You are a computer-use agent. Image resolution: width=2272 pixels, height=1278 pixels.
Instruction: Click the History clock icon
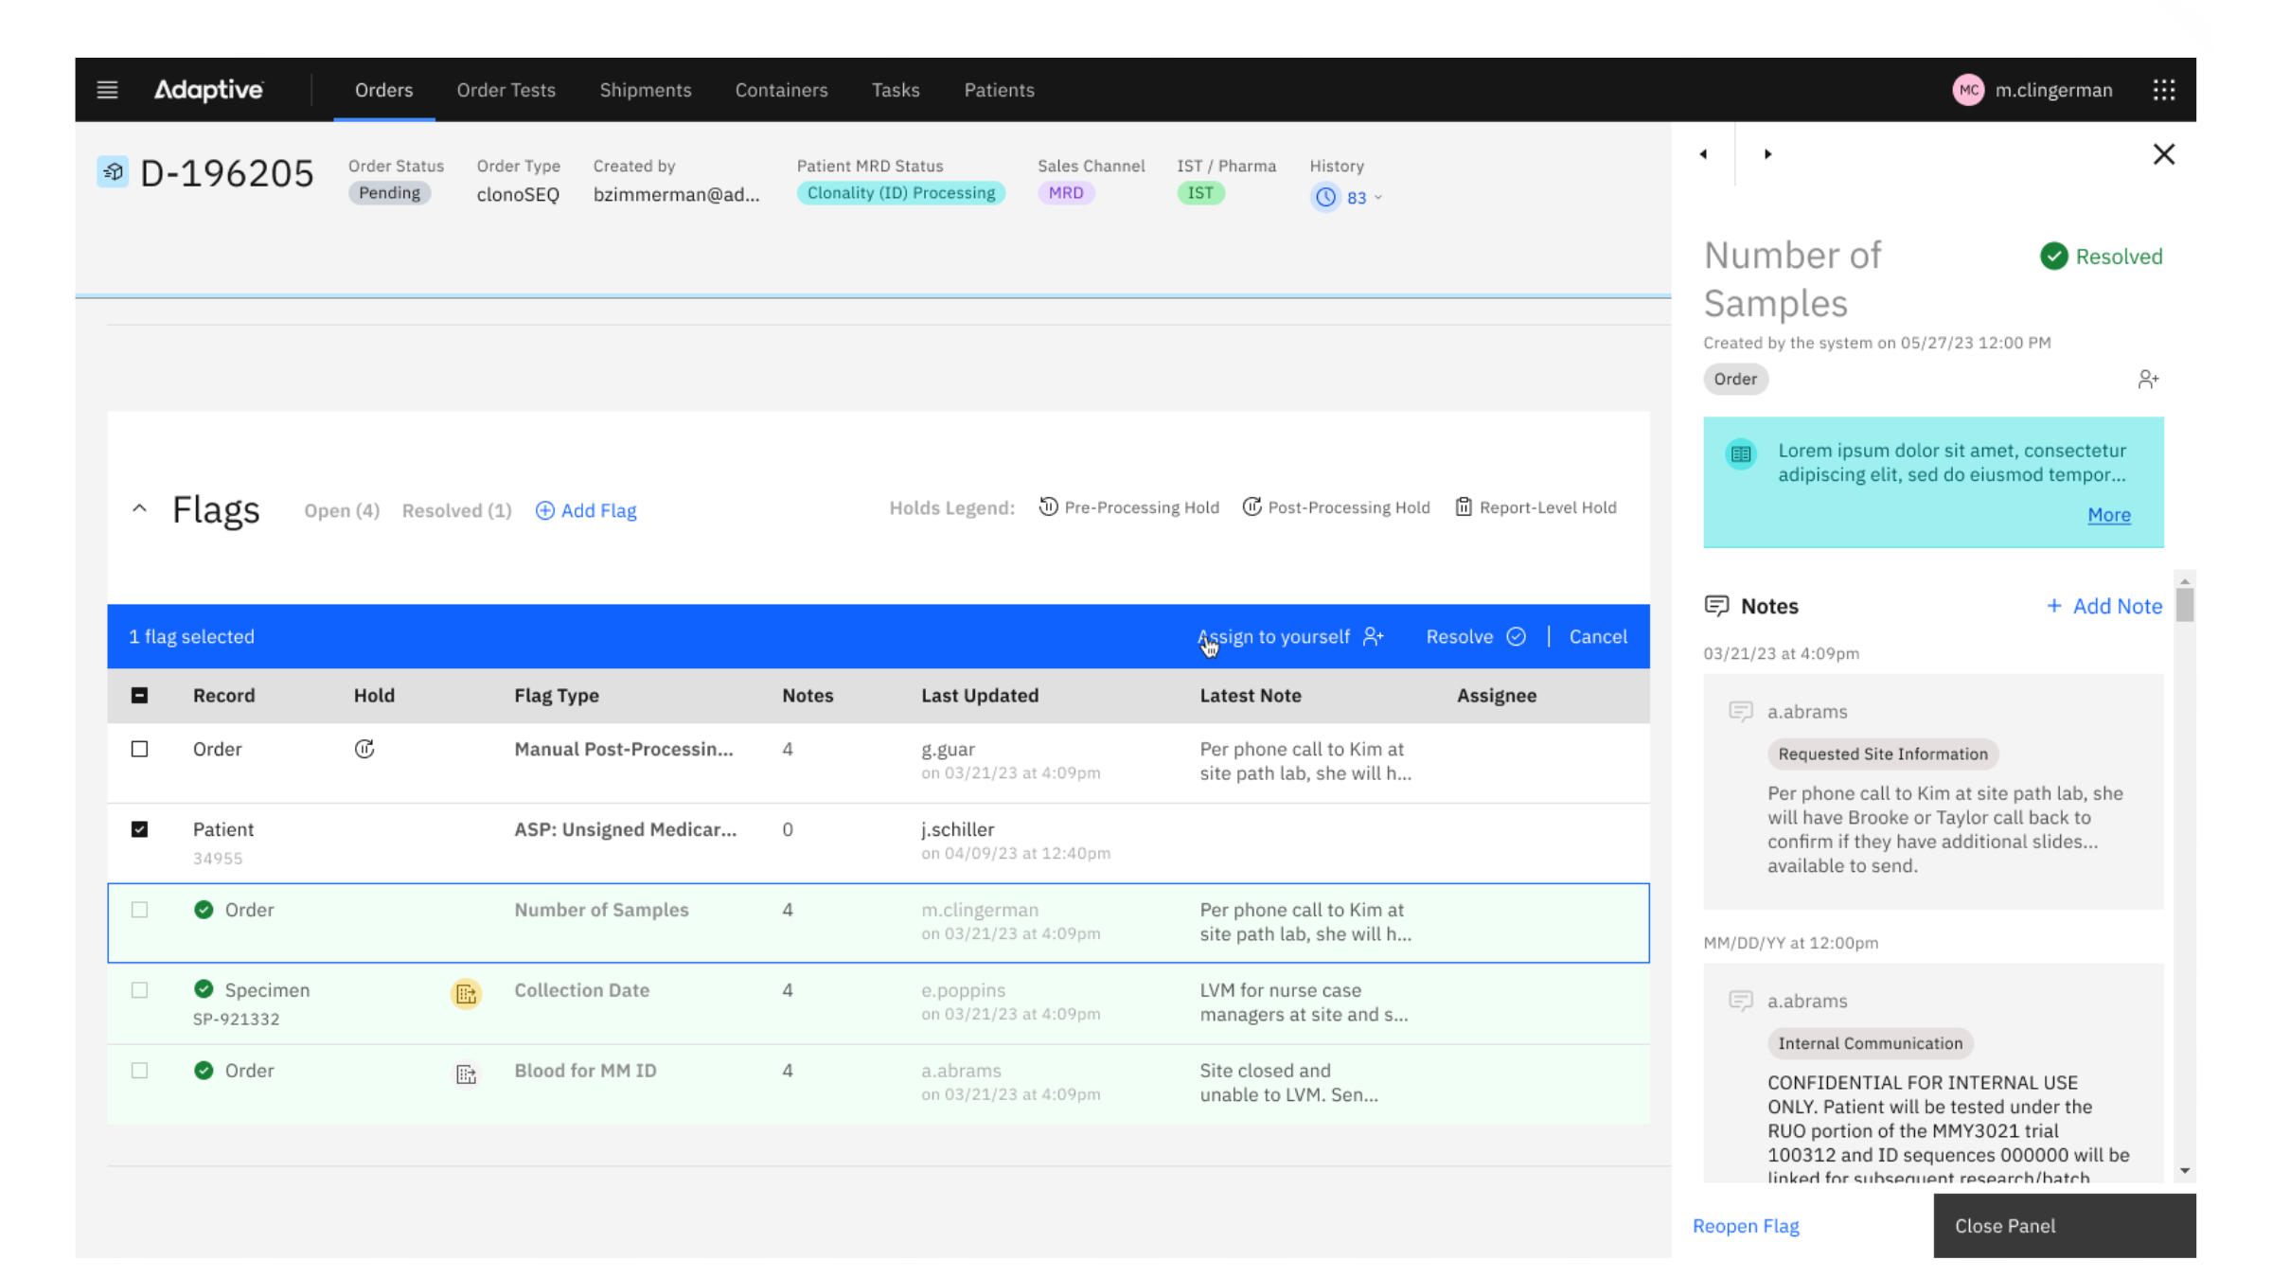(1325, 197)
